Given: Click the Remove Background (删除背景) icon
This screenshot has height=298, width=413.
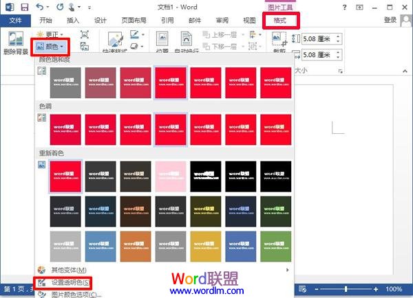Looking at the screenshot, I should coord(16,38).
